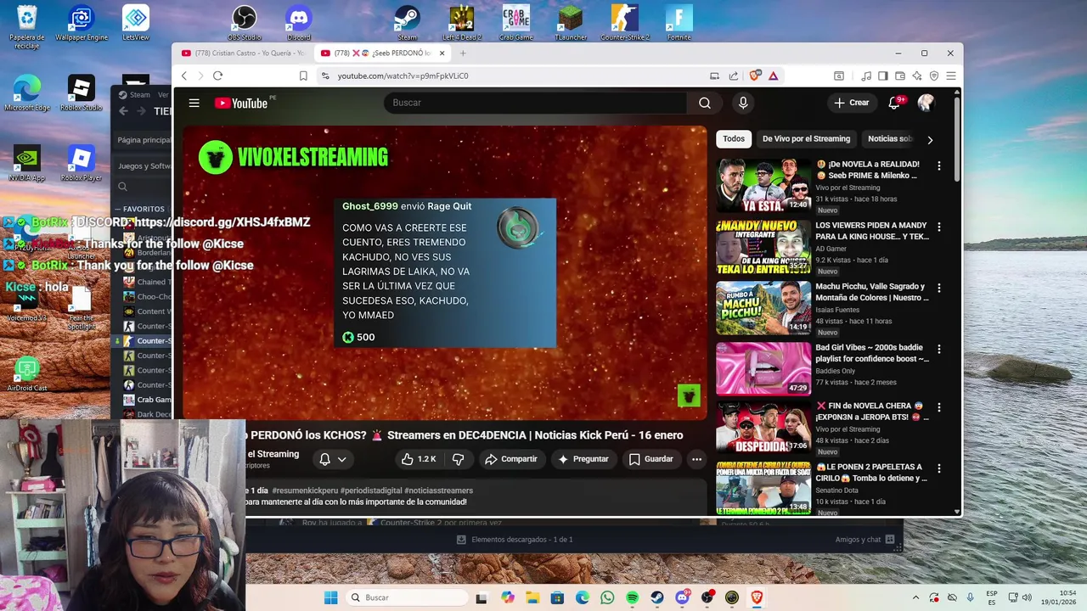Click the Brave Shields lion icon
This screenshot has height=611, width=1087.
(754, 76)
